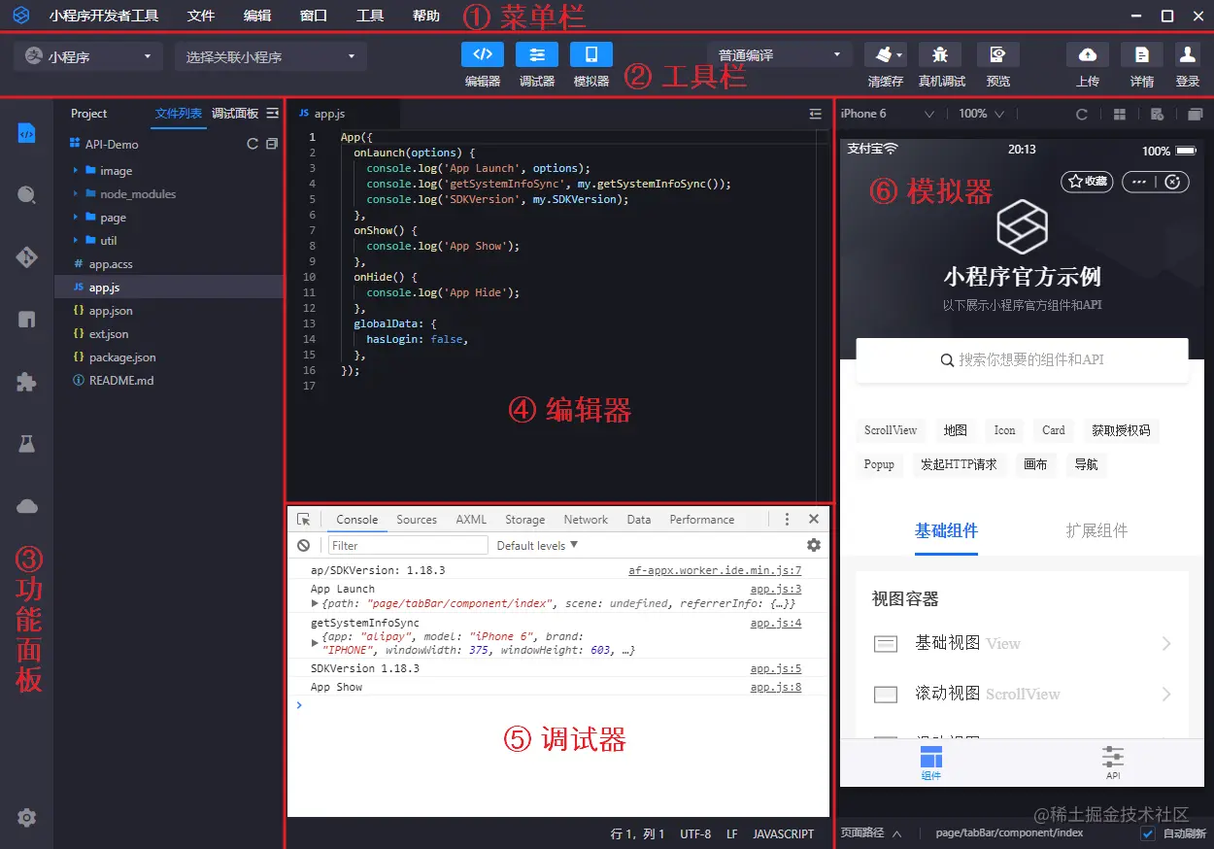Image resolution: width=1214 pixels, height=849 pixels.
Task: Open the 工具 menu
Action: pyautogui.click(x=370, y=16)
